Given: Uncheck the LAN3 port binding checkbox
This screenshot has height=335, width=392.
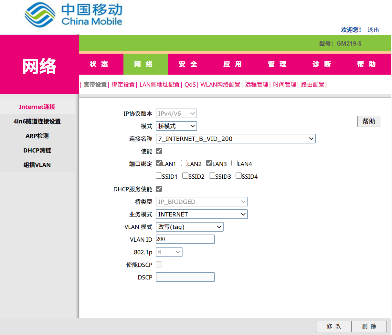Looking at the screenshot, I should click(x=209, y=163).
